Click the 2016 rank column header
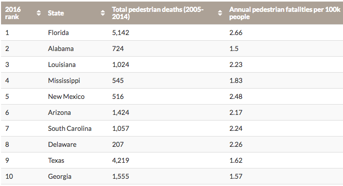This screenshot has width=343, height=186. pyautogui.click(x=13, y=13)
